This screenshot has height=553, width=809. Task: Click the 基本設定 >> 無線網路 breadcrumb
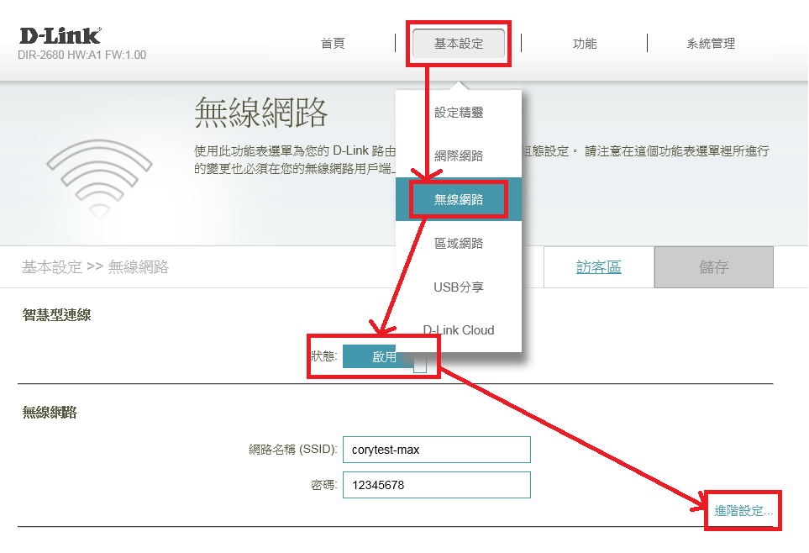tap(95, 267)
